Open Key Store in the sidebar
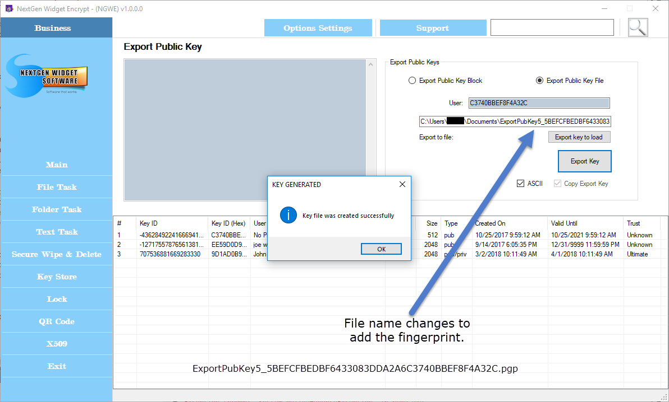Image resolution: width=669 pixels, height=402 pixels. tap(57, 277)
